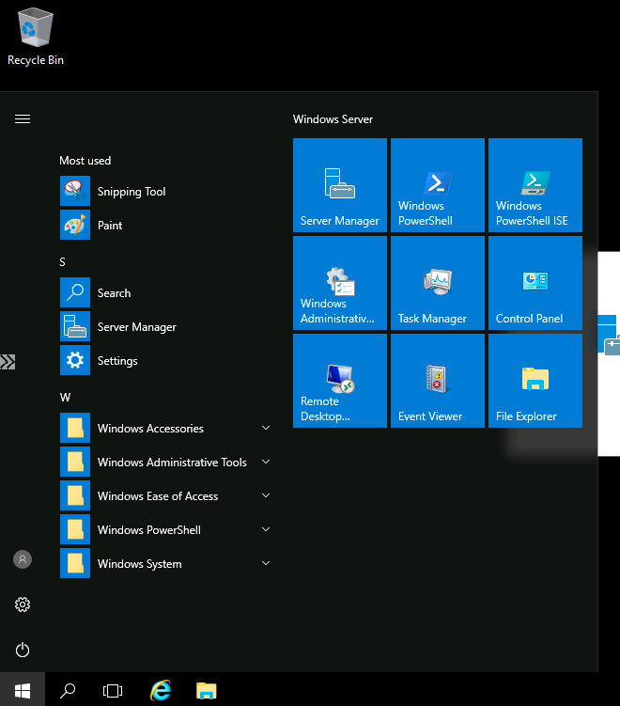
Task: Open the Recycle Bin on the desktop
Action: [36, 36]
